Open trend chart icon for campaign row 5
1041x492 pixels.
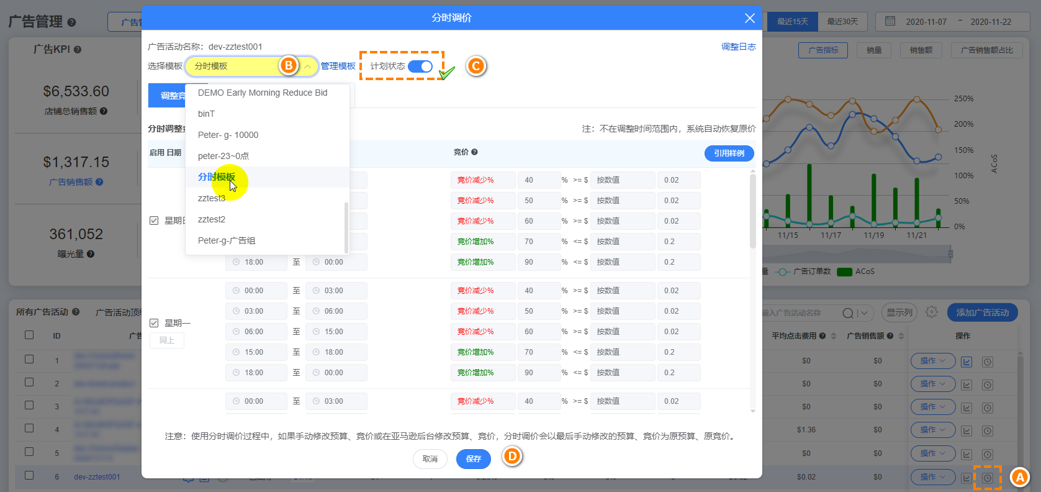pos(967,454)
